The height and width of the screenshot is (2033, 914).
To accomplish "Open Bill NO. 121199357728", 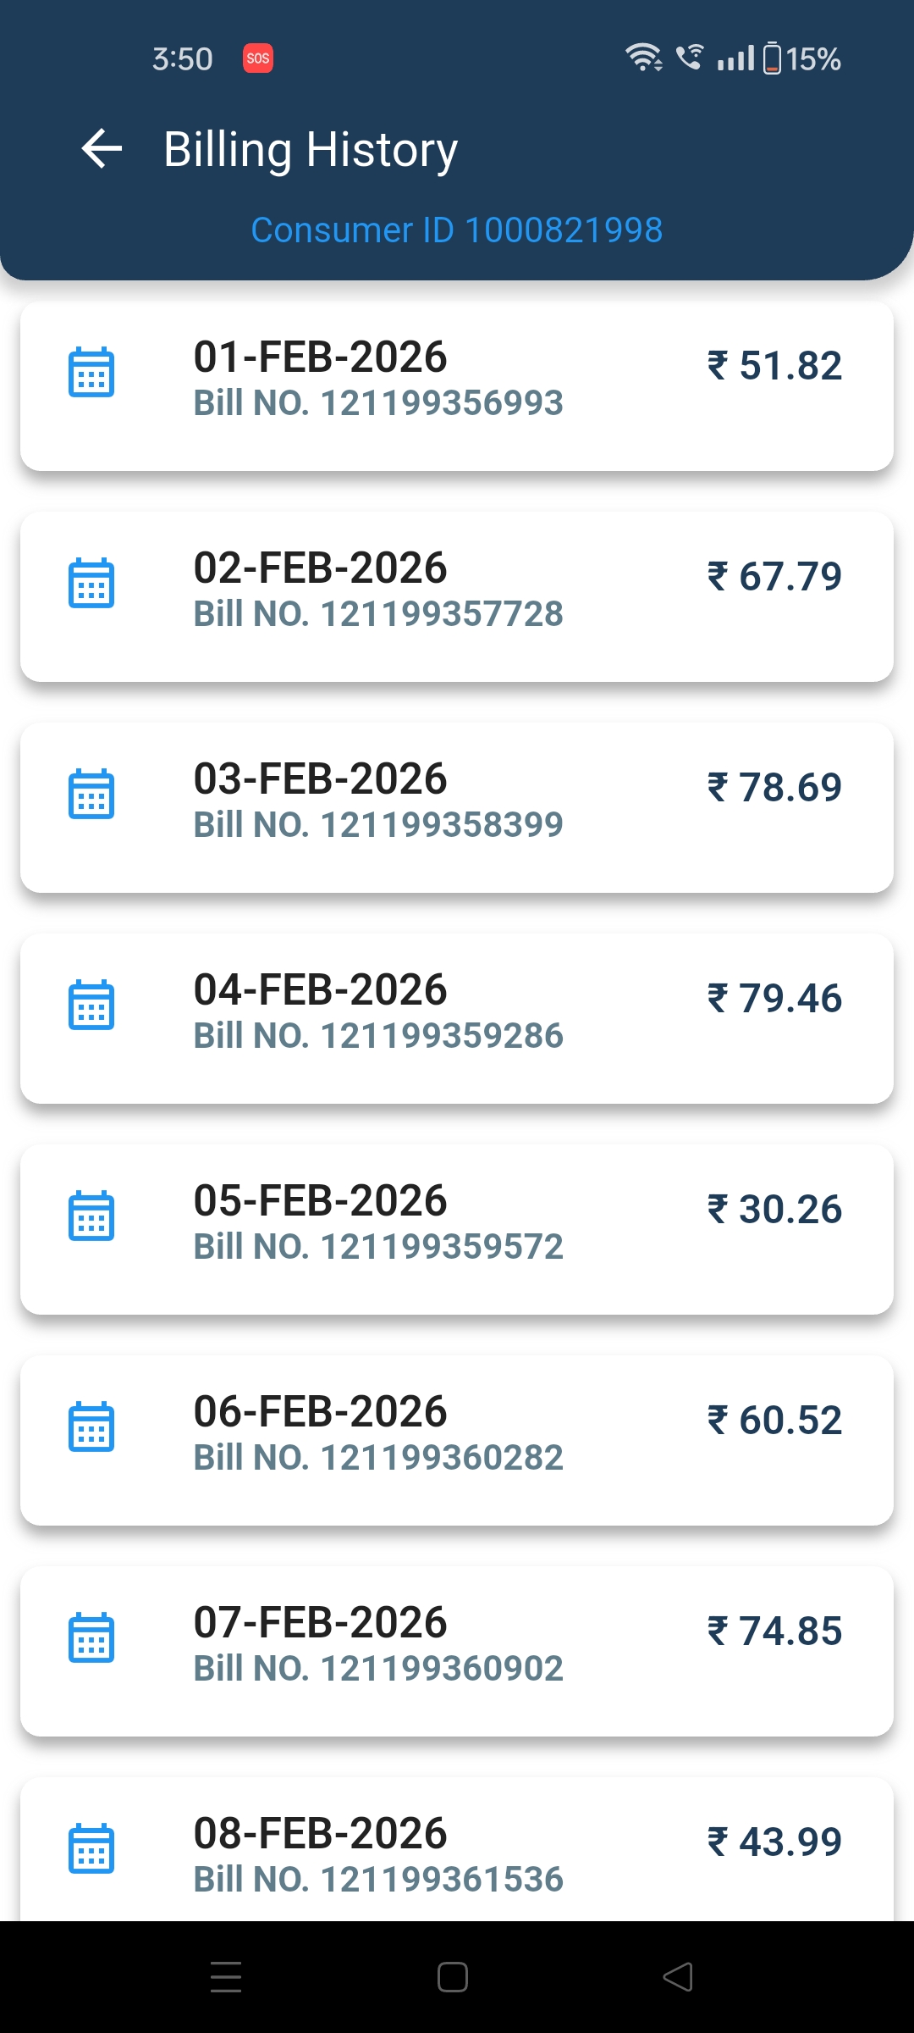I will pos(378,614).
